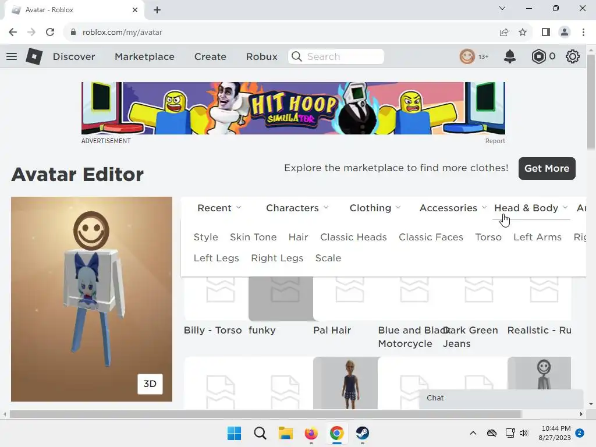Expand the Recent dropdown

[x=219, y=208]
